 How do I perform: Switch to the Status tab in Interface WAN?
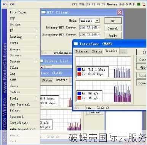tap(97, 51)
